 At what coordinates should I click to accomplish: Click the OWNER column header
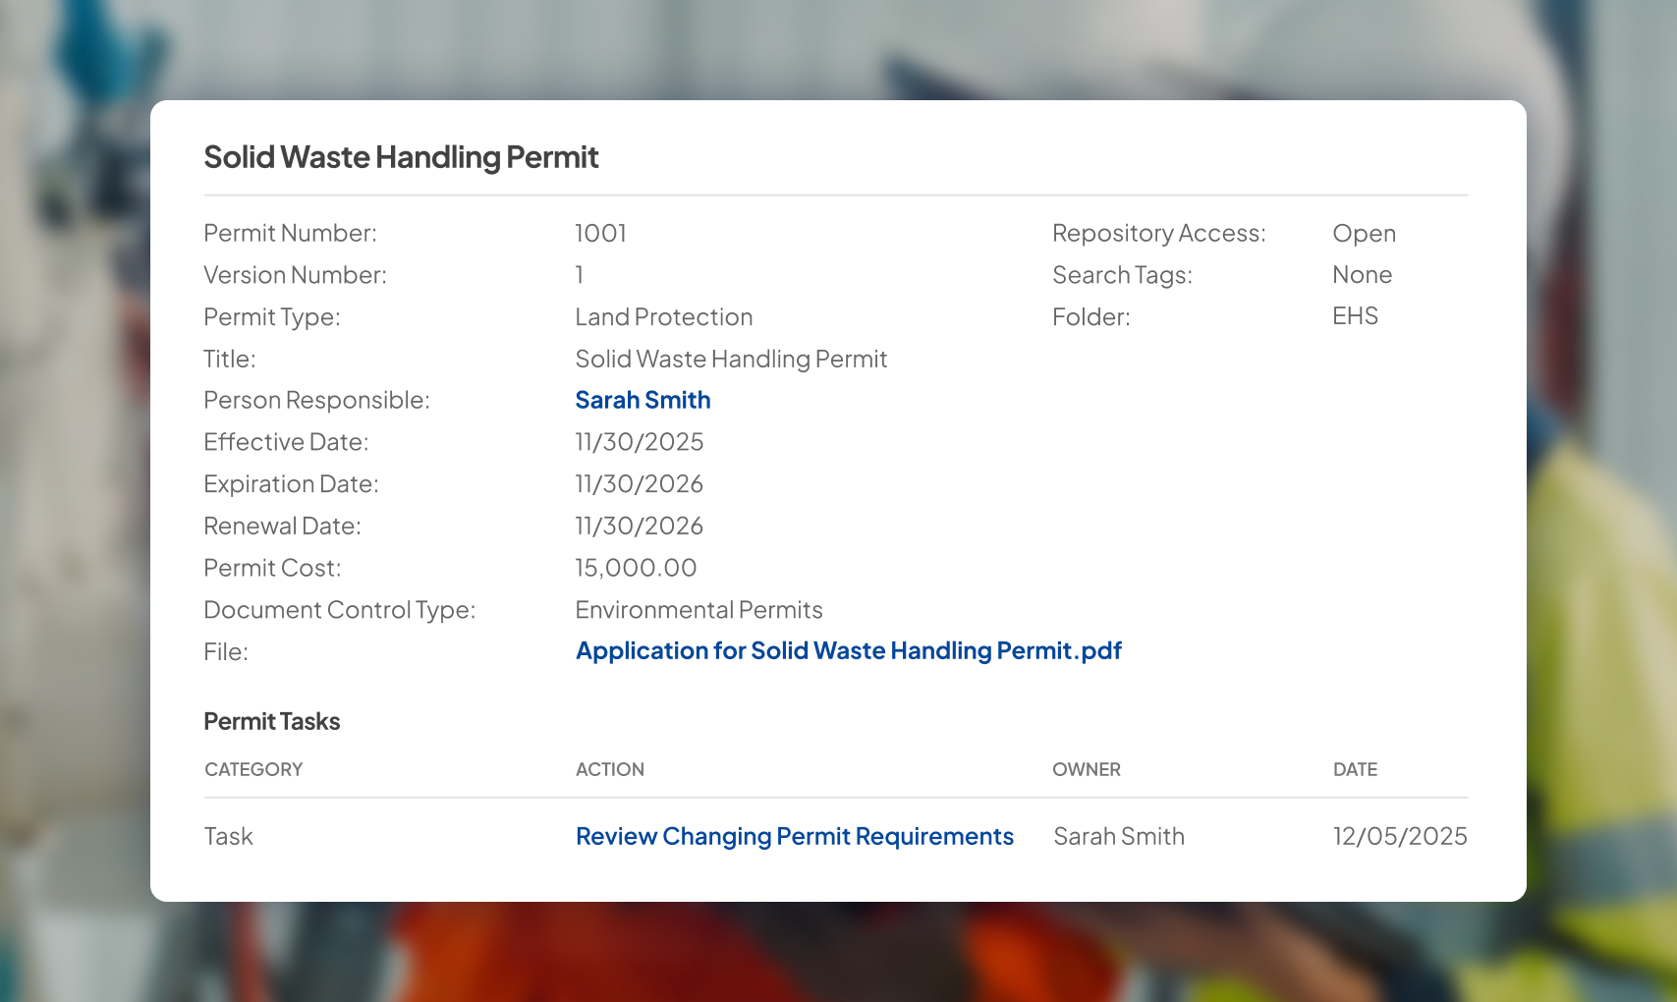point(1086,770)
